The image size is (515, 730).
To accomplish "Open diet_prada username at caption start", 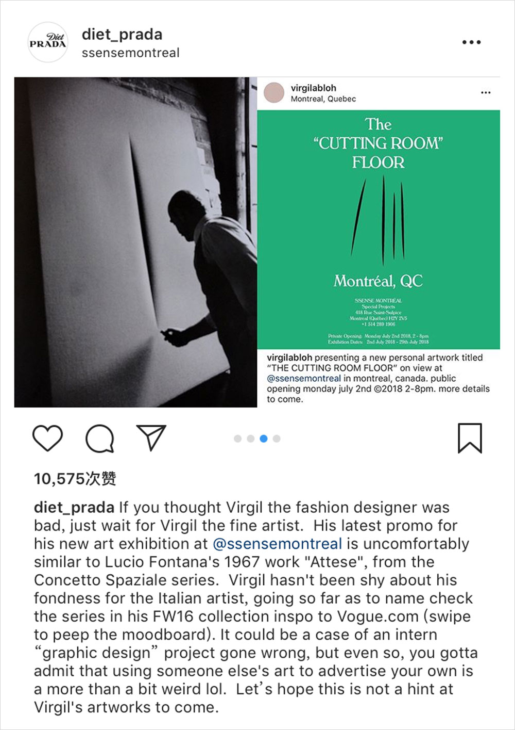I will click(74, 507).
